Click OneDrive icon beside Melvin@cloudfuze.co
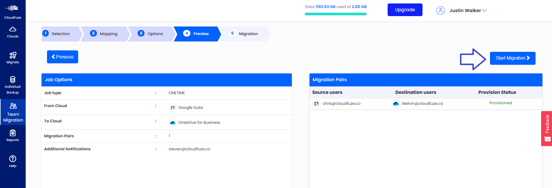The width and height of the screenshot is (552, 188). [396, 103]
